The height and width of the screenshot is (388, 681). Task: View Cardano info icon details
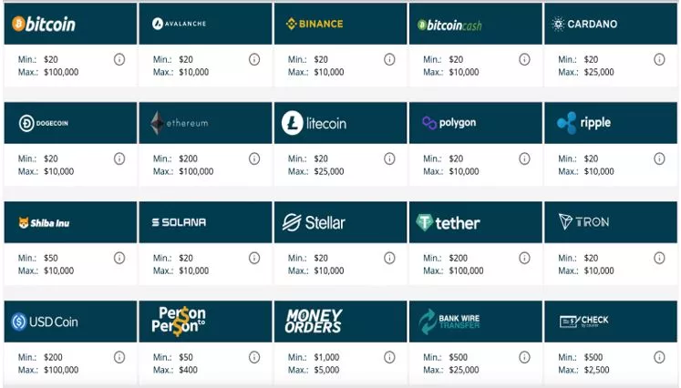point(659,59)
